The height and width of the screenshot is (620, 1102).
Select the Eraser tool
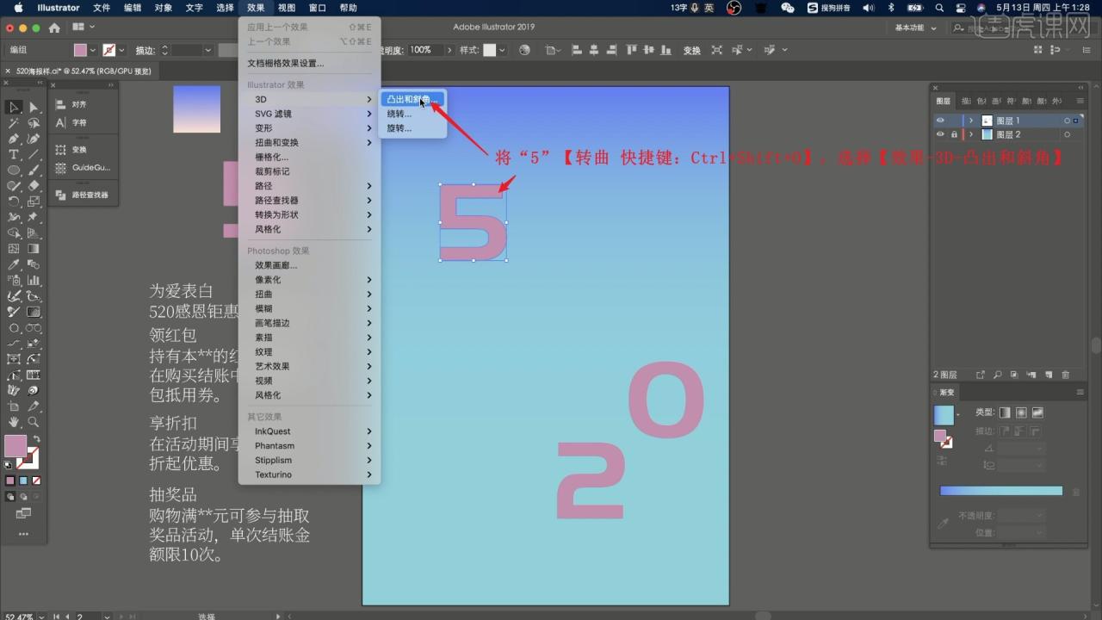click(x=34, y=185)
